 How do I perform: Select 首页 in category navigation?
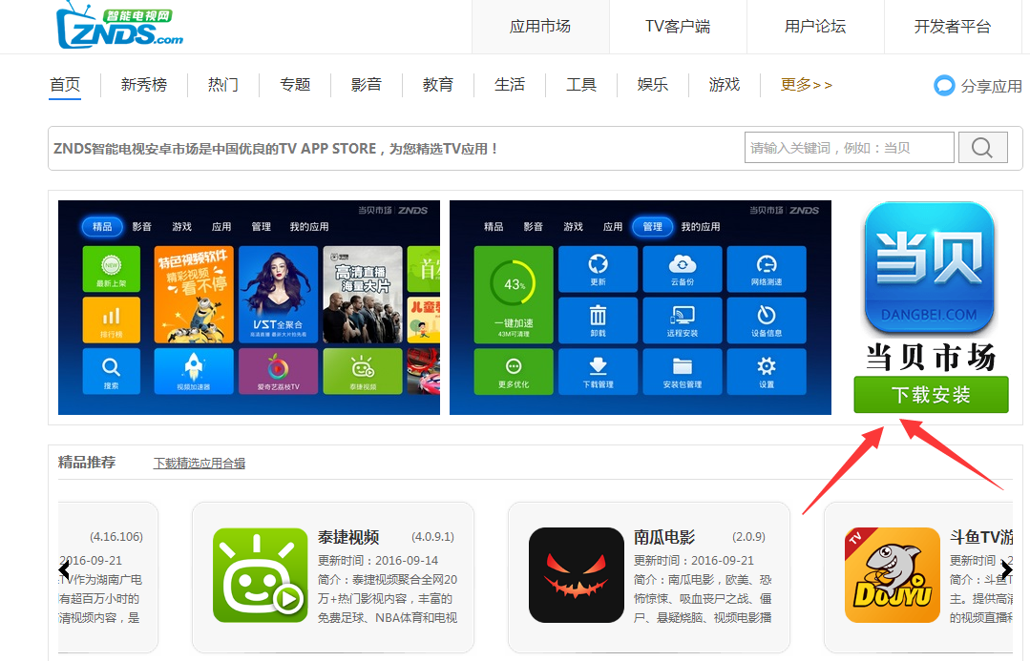coord(65,85)
